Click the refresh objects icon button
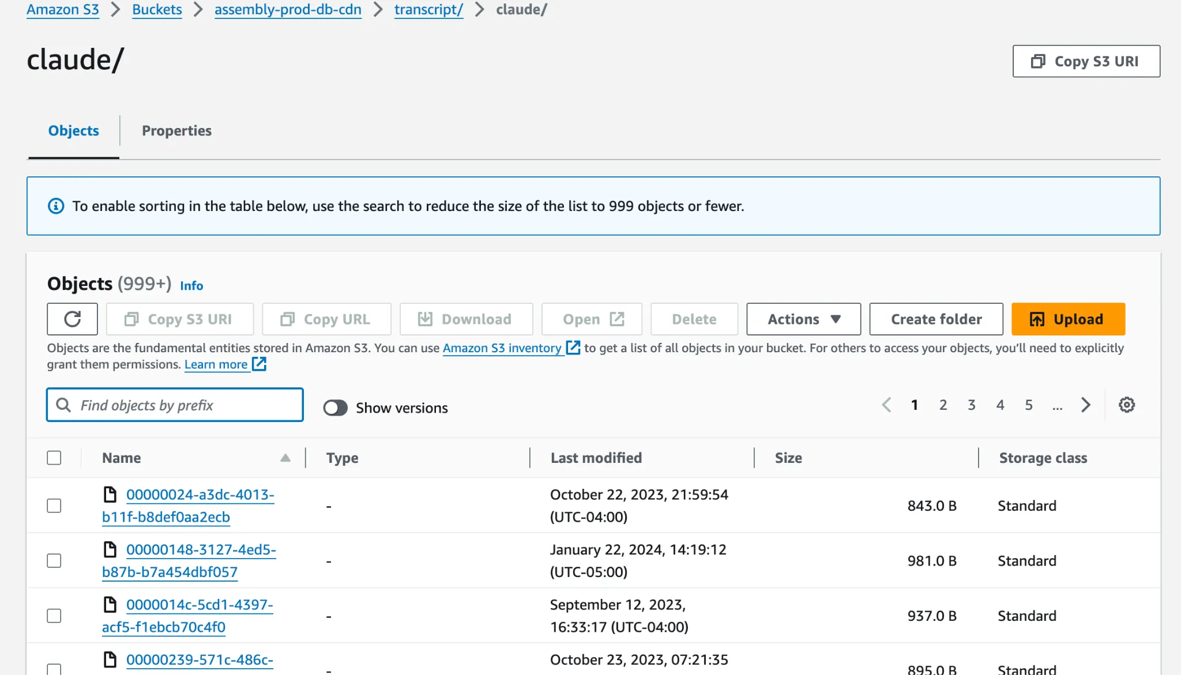This screenshot has width=1181, height=675. click(x=72, y=319)
